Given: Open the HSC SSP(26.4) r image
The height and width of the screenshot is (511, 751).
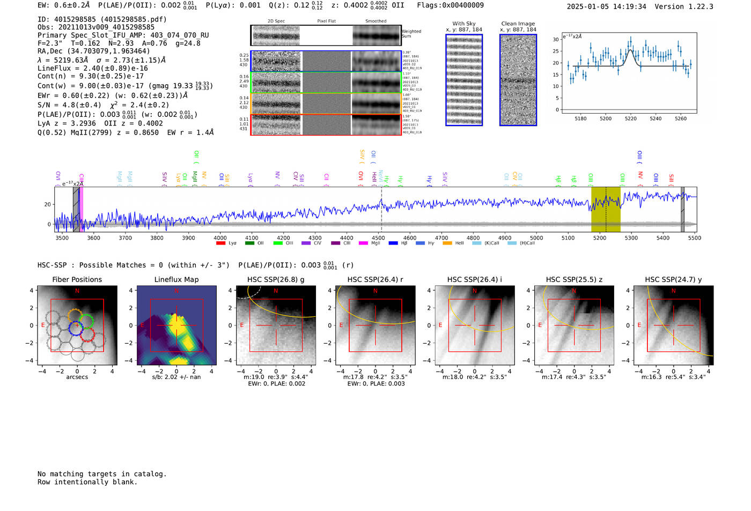Looking at the screenshot, I should (x=376, y=325).
